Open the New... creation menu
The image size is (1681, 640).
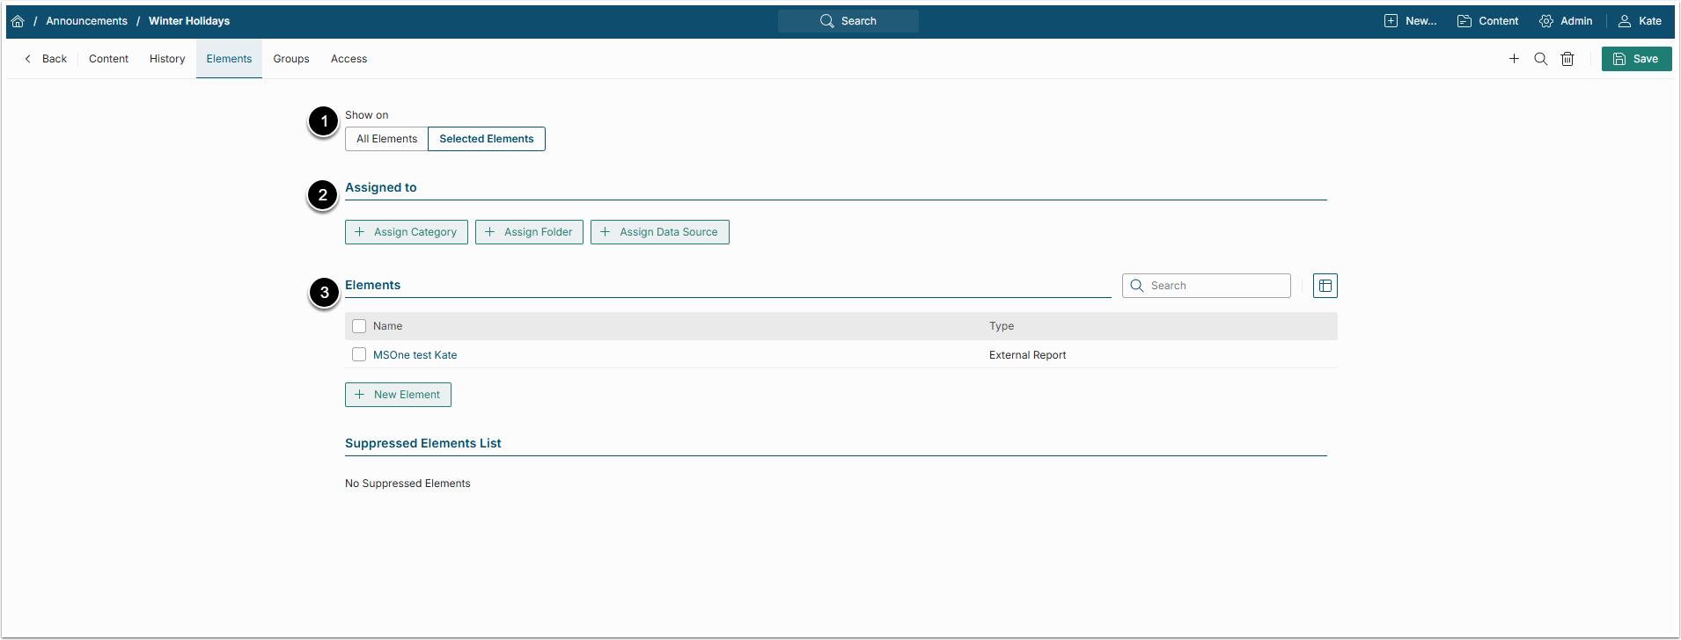pos(1410,21)
